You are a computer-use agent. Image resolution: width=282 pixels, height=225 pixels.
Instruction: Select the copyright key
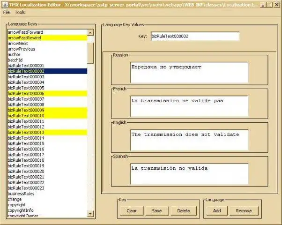(47, 205)
